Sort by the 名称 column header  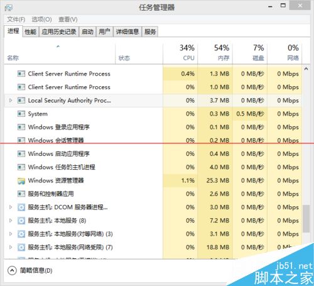tap(60, 53)
